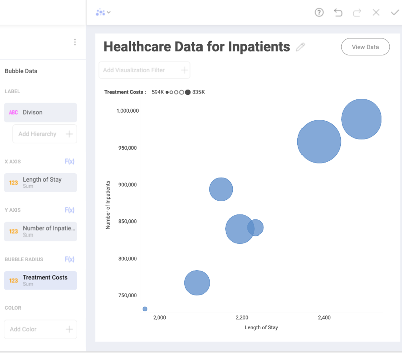
Task: Click the bubble chart type icon
Action: 99,12
